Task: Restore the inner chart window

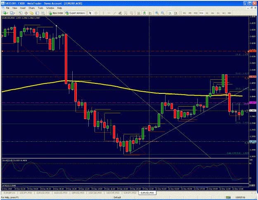Action: click(x=252, y=8)
